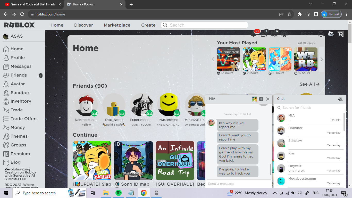The width and height of the screenshot is (352, 198).
Task: Click Send a message field
Action: [x=239, y=184]
